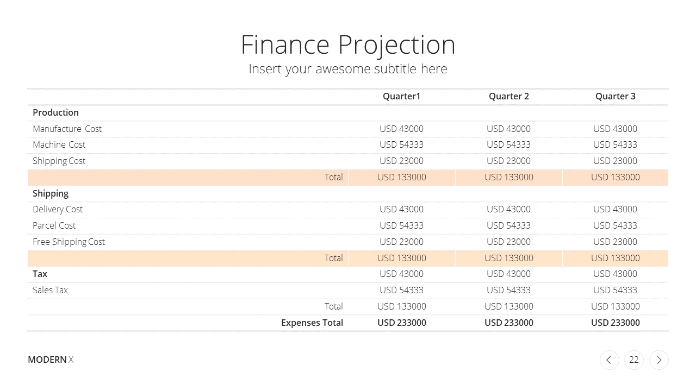Select the MODERN X logo text
The width and height of the screenshot is (696, 391).
[x=51, y=360]
